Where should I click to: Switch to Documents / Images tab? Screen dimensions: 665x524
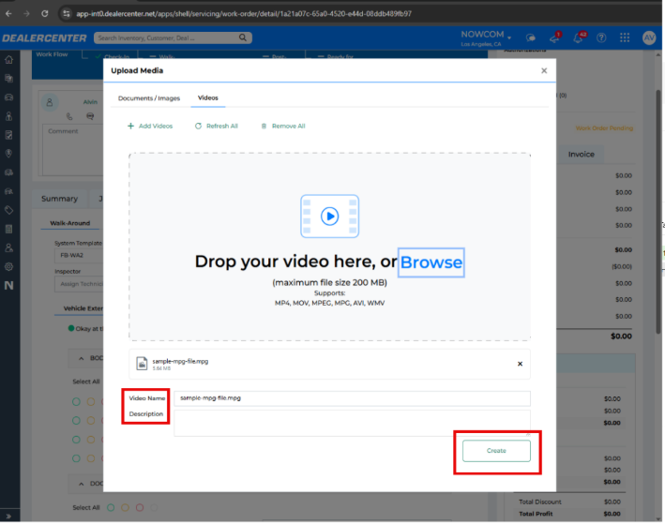tap(149, 98)
